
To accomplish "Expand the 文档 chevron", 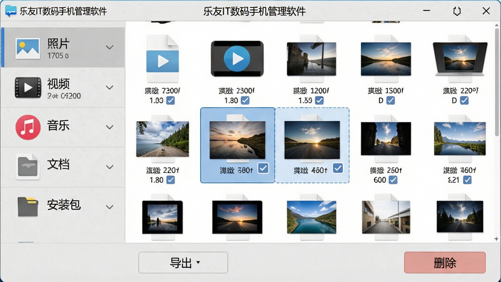I will [x=110, y=166].
